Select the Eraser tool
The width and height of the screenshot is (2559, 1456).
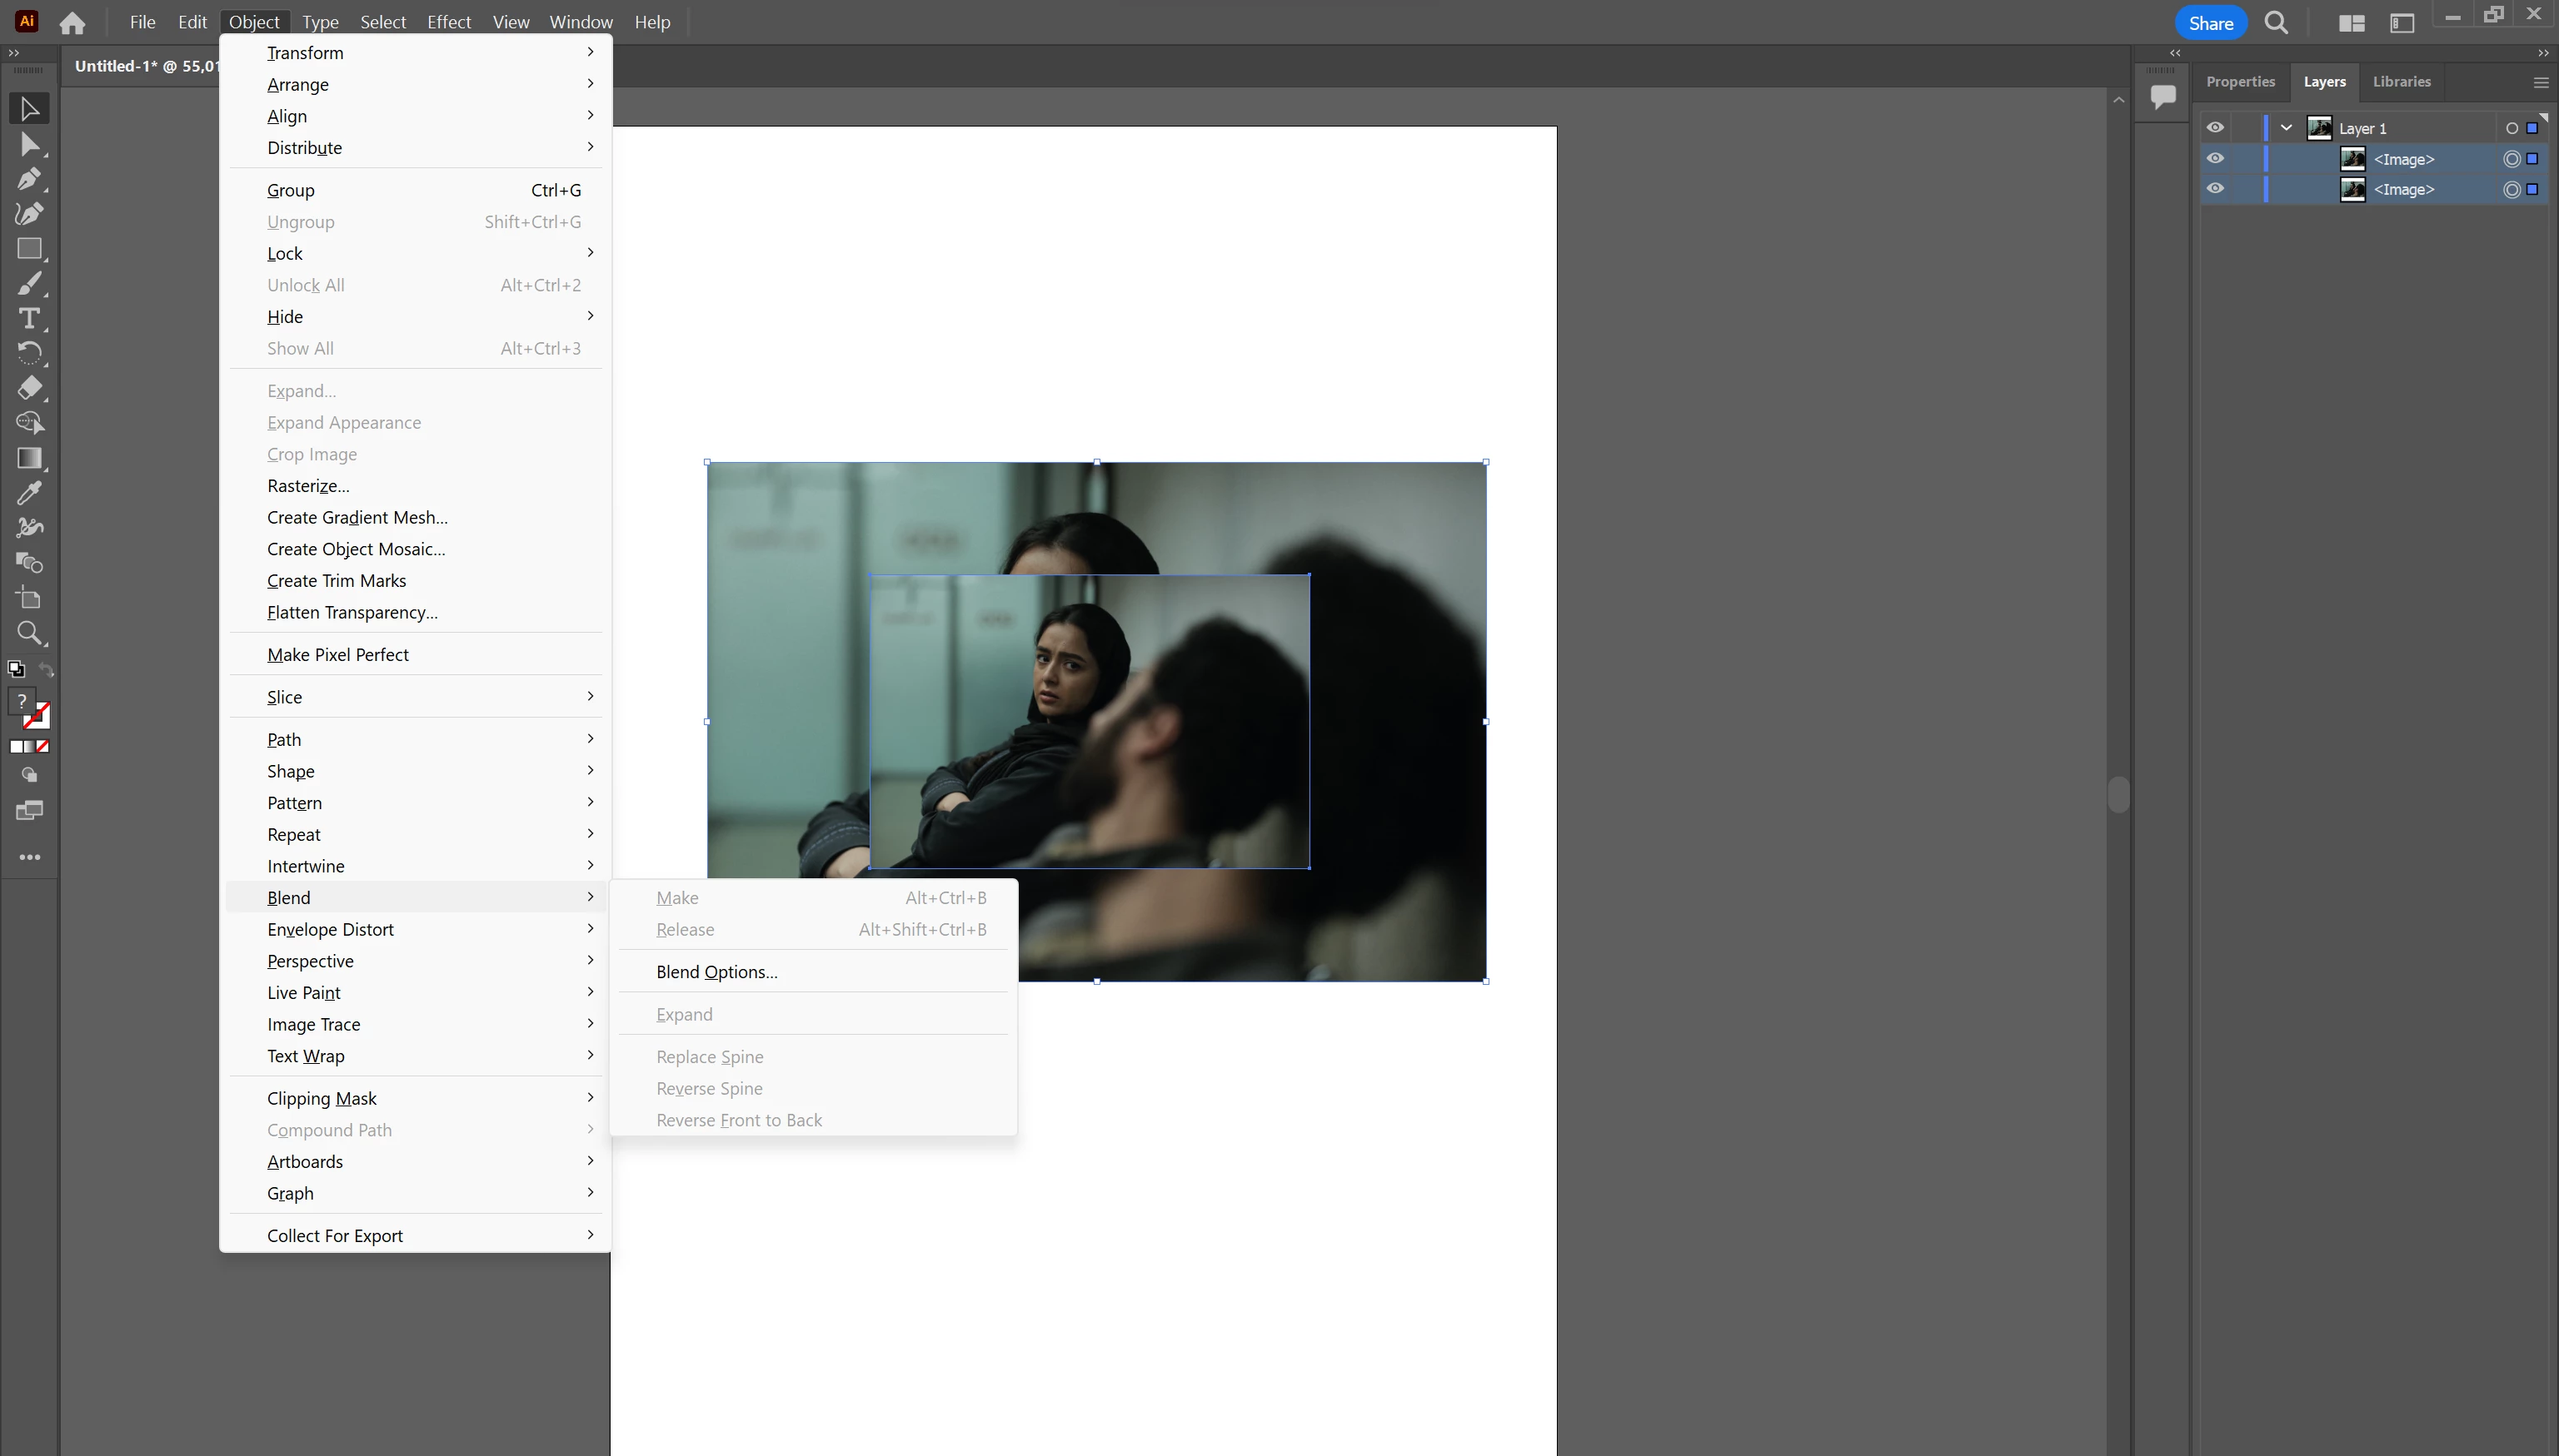[29, 387]
